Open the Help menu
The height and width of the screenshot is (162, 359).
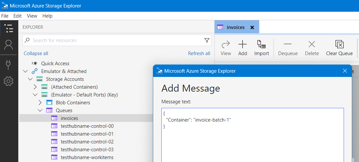(47, 16)
